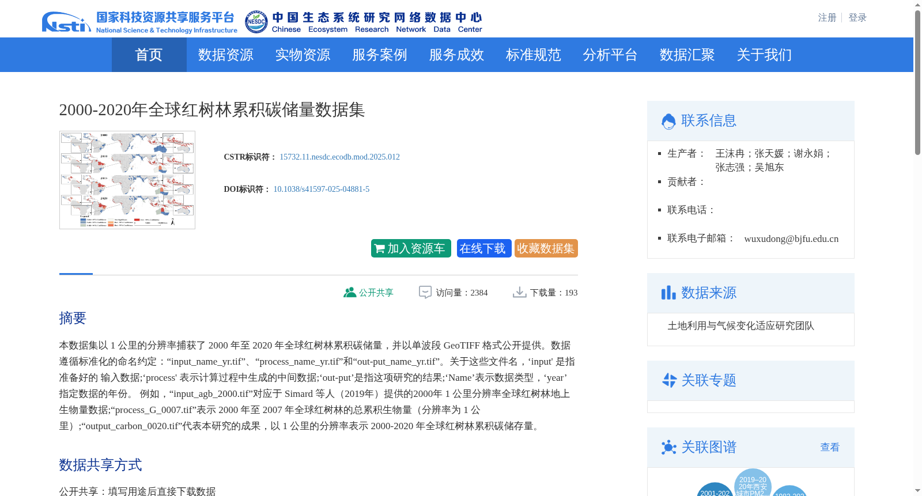Click the 生产者 names text
922x496 pixels.
click(773, 160)
